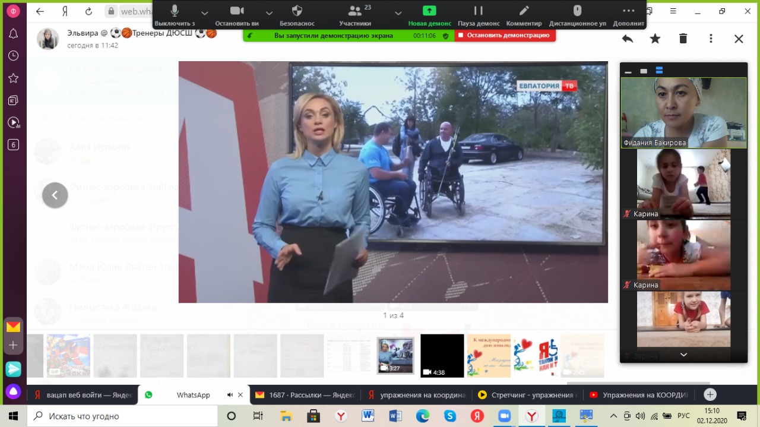760x427 pixels.
Task: Star the current WhatsApp media
Action: coord(655,39)
